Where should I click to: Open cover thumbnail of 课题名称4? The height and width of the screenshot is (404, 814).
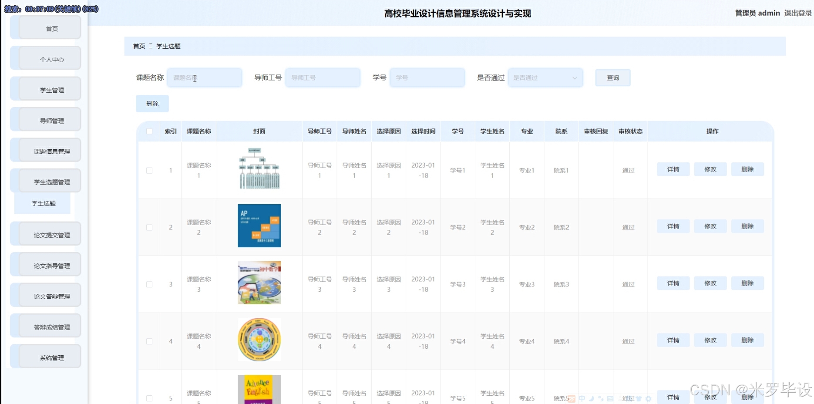[x=259, y=340]
